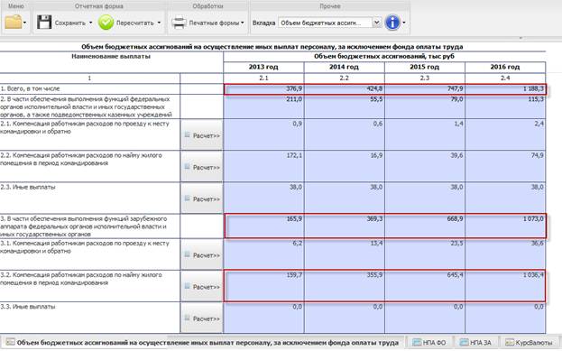The width and height of the screenshot is (562, 351).
Task: Click Расчет>> button for row 2.2
Action: click(x=202, y=167)
